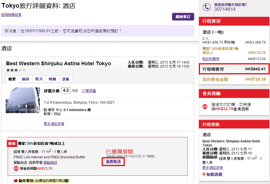Open the 地圖 tab
The width and height of the screenshot is (270, 184).
[52, 79]
